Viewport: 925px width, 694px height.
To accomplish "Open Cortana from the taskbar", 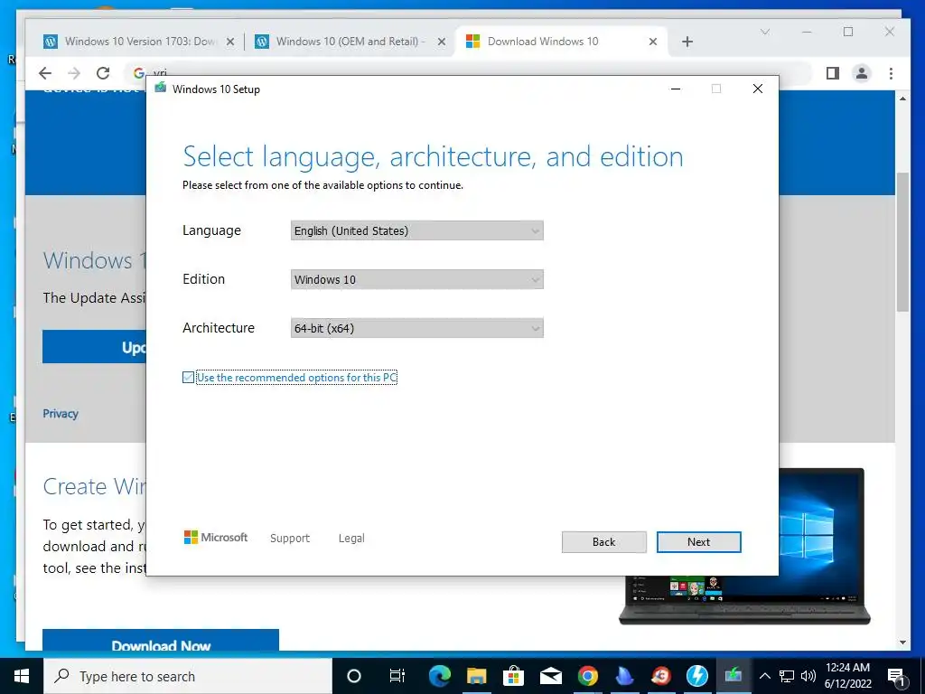I will click(354, 676).
